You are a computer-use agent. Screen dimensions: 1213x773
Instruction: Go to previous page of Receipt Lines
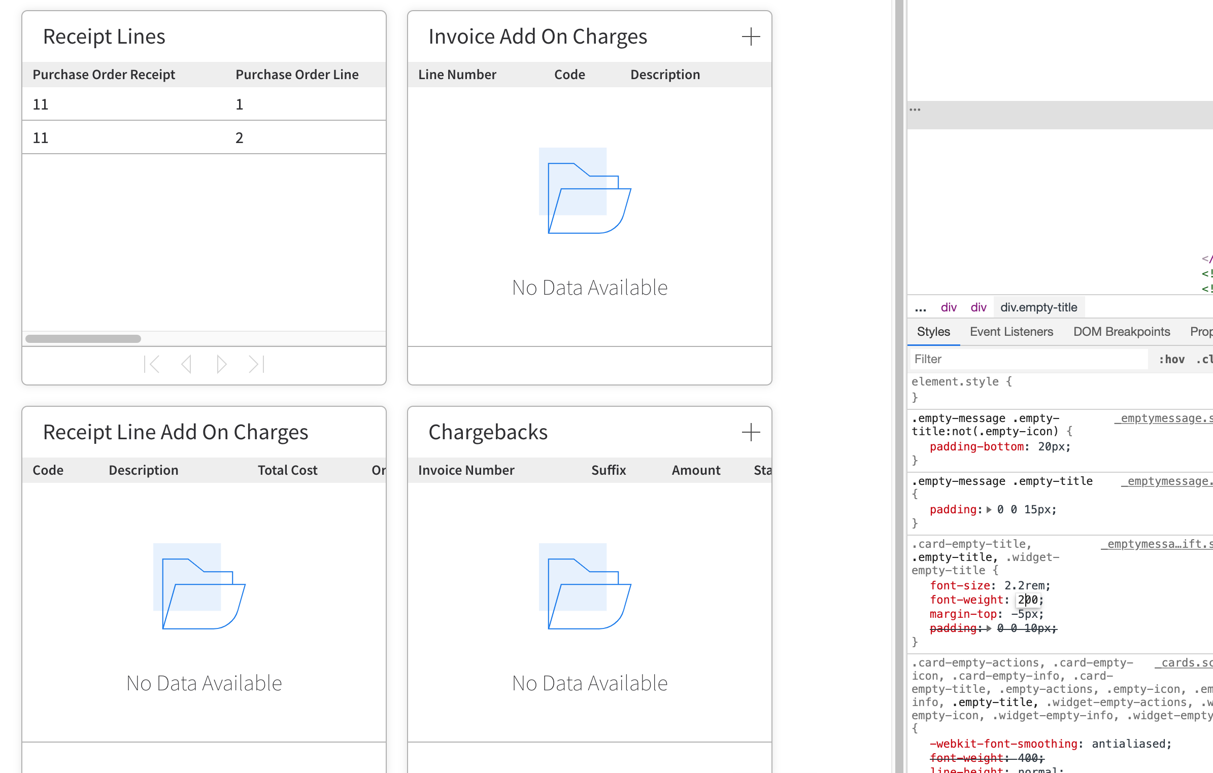tap(186, 364)
